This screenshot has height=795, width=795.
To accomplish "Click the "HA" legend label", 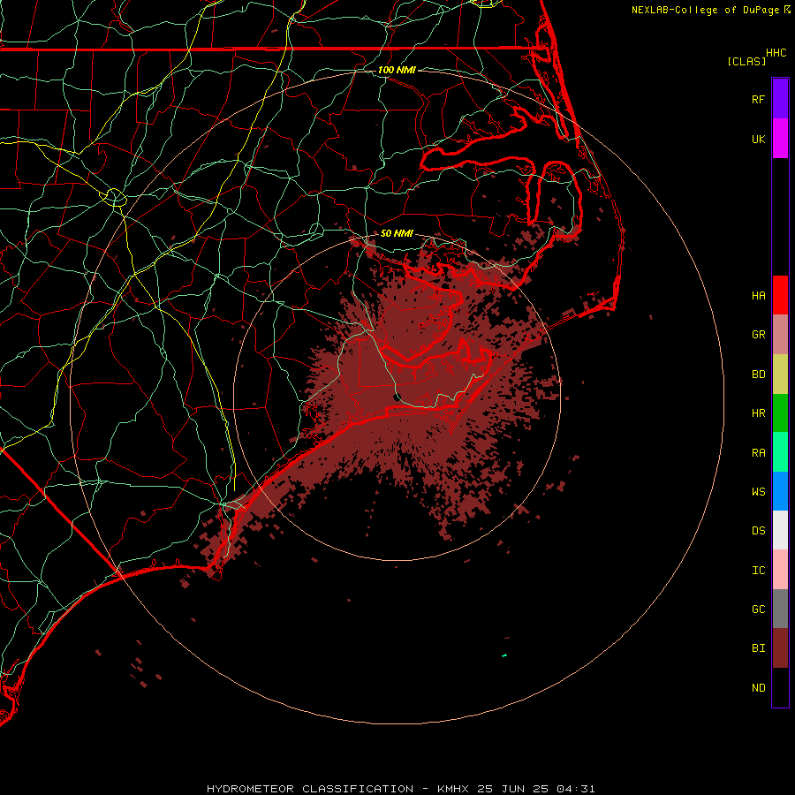I will (759, 296).
